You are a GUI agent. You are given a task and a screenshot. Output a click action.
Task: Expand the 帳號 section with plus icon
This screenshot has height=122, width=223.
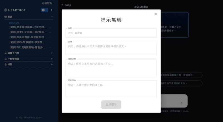(52, 64)
